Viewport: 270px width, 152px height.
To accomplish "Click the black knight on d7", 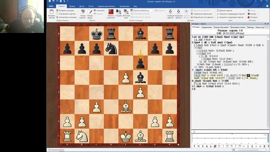I will [x=111, y=49].
